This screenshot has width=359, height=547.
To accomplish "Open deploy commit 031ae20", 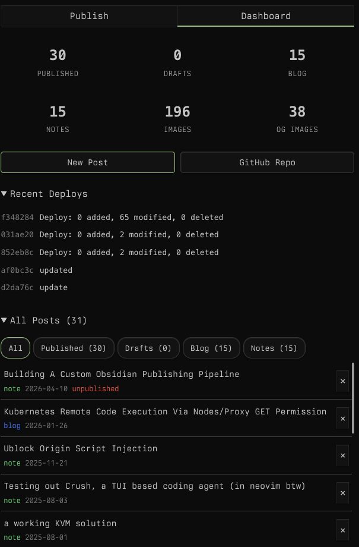I will click(18, 235).
